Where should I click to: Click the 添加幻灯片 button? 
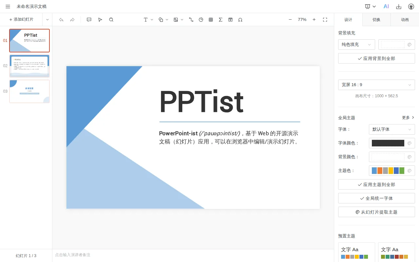[21, 20]
